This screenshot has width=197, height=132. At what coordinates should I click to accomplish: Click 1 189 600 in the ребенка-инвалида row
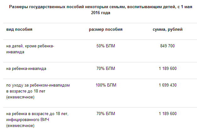pyautogui.click(x=167, y=69)
